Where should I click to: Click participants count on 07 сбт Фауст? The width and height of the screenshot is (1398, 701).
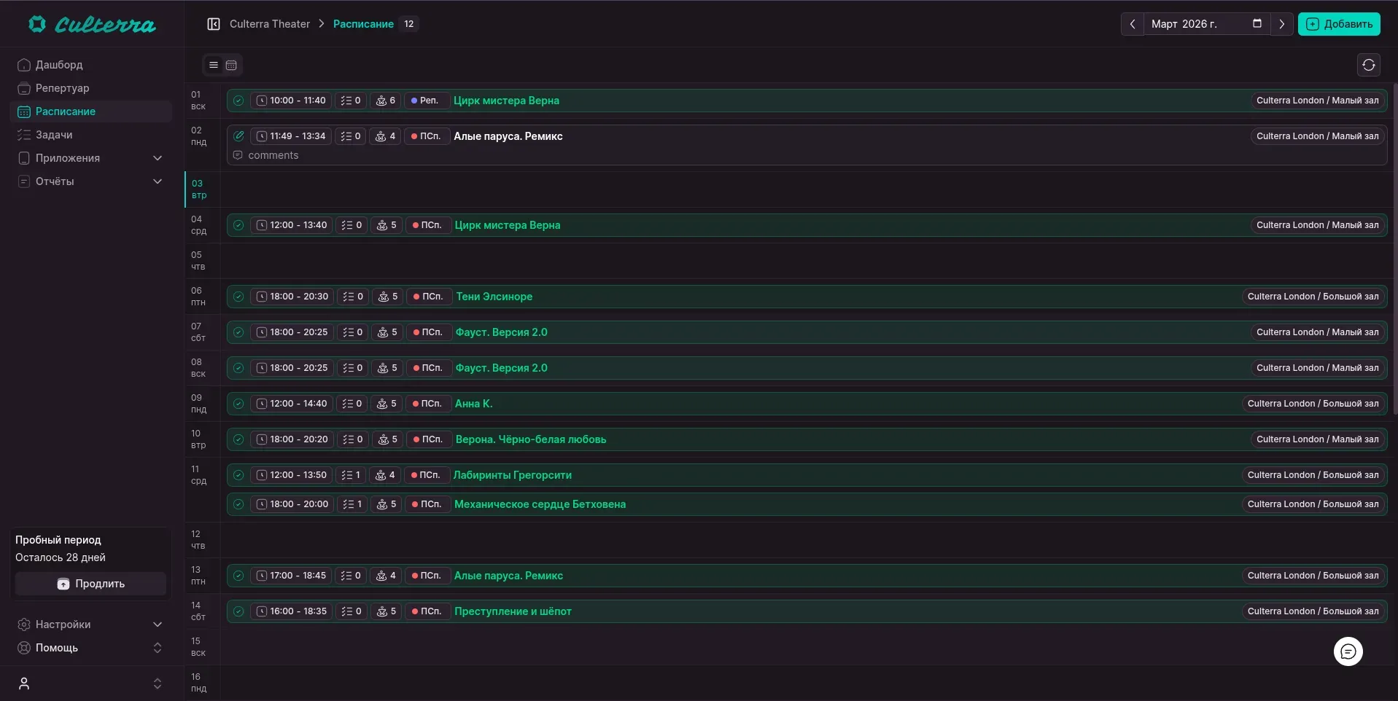coord(387,332)
